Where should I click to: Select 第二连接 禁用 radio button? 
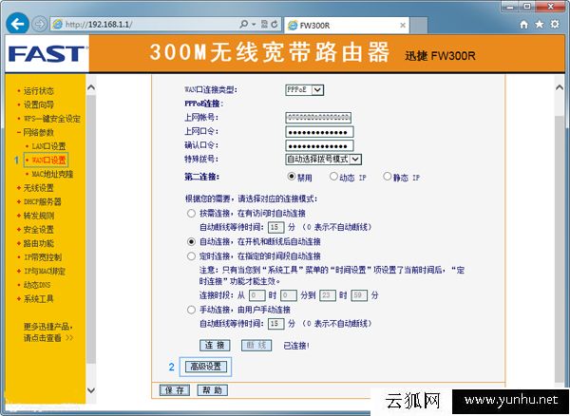(292, 177)
